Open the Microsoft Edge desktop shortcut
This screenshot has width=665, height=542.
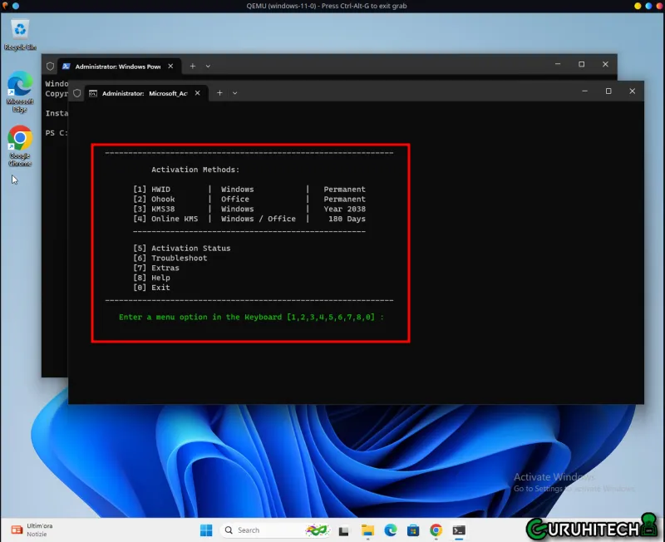(20, 92)
